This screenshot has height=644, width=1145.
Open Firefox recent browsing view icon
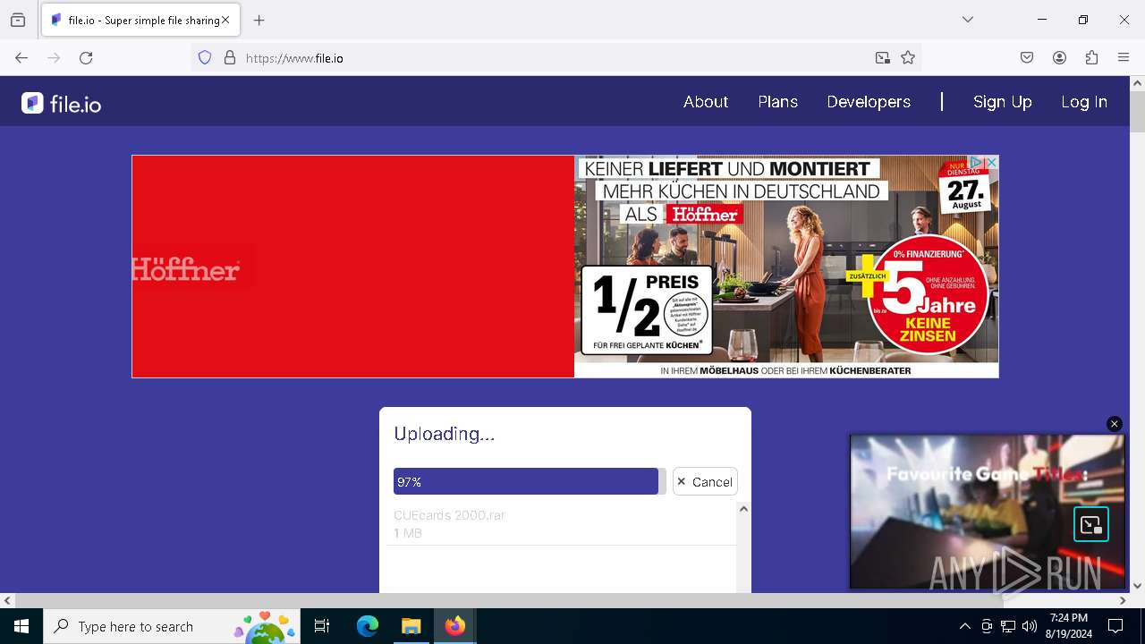[x=18, y=20]
